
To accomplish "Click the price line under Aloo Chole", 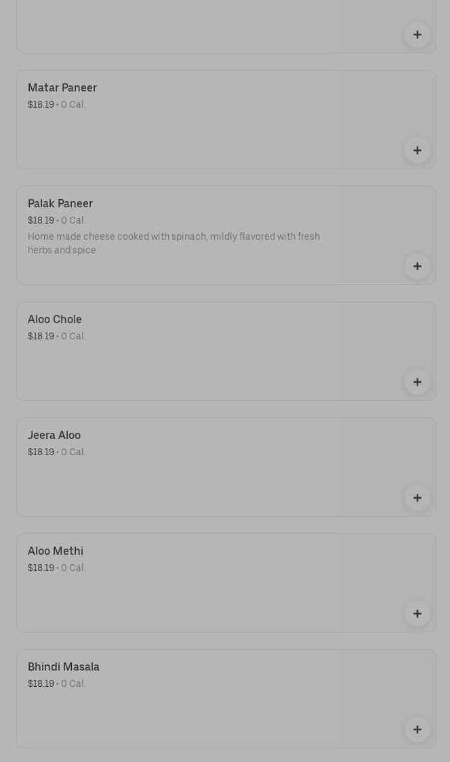I will pyautogui.click(x=56, y=337).
